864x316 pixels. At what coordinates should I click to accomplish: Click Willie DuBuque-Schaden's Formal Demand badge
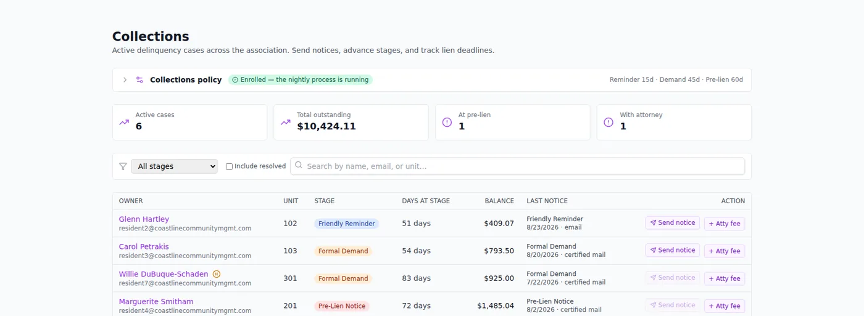[343, 278]
